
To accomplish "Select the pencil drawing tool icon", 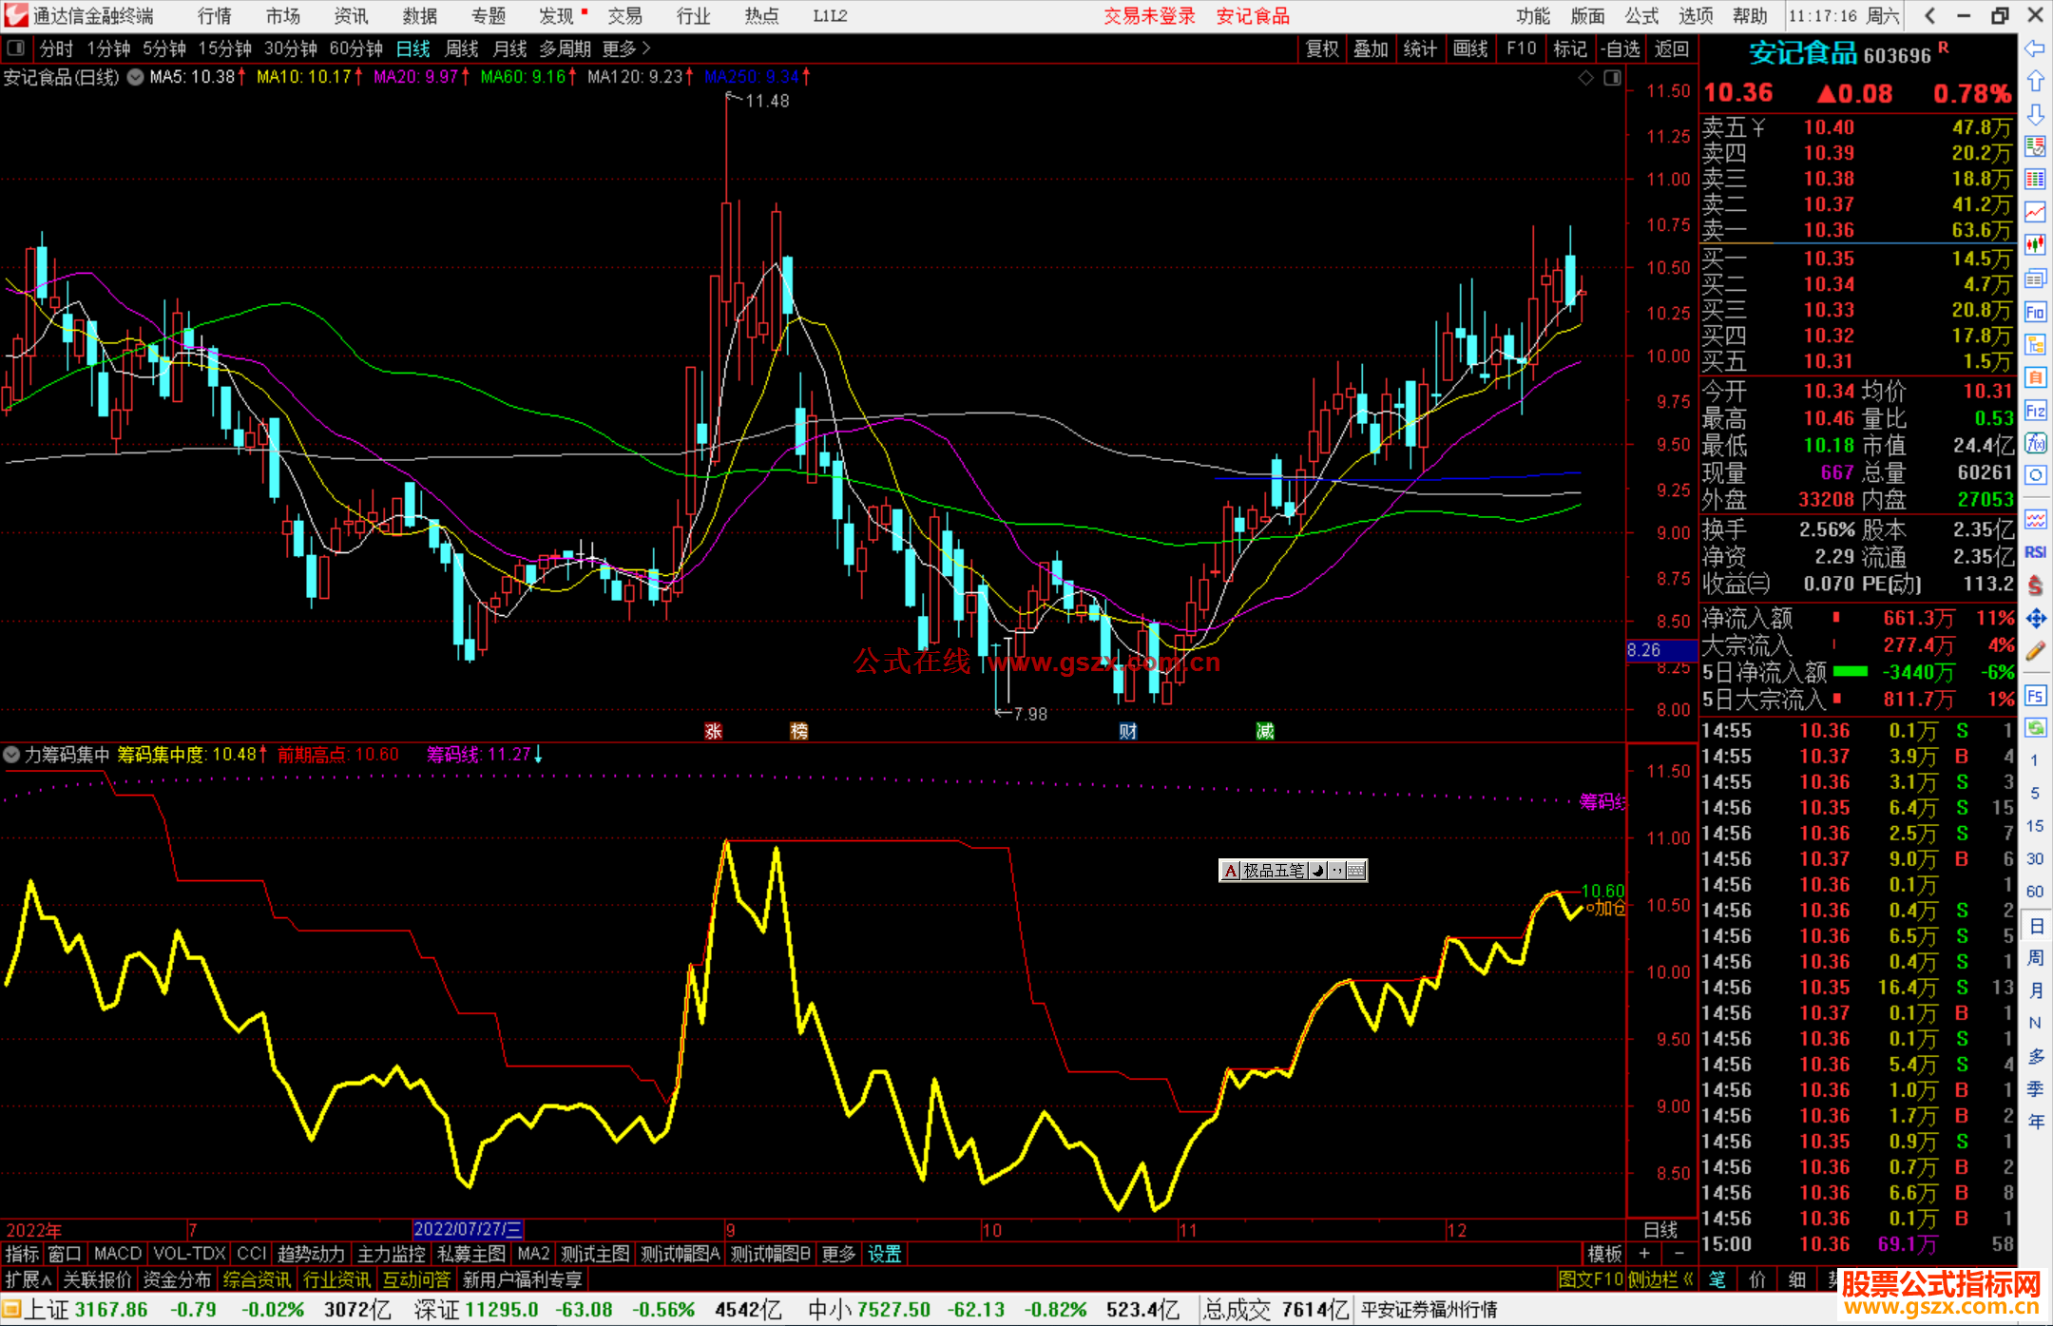I will 2035,651.
